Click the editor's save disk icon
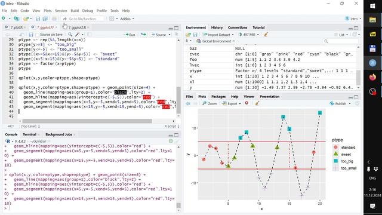The image size is (382, 215). (x=31, y=35)
